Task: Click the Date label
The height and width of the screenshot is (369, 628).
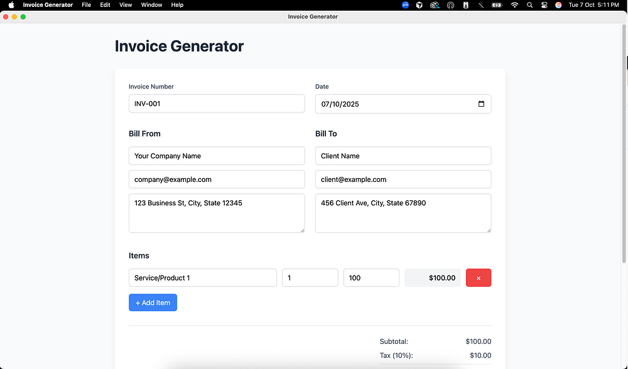Action: (322, 87)
